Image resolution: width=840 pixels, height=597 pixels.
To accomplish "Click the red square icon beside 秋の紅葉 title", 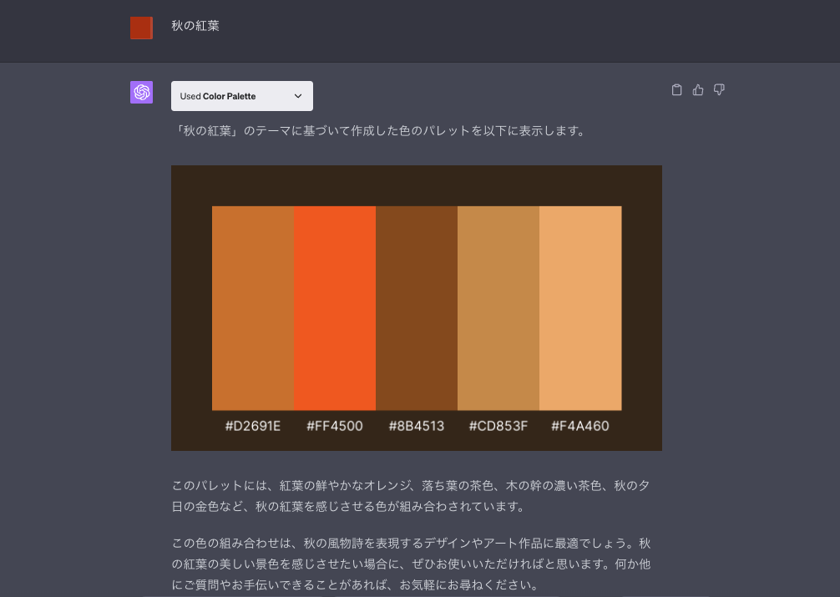I will (x=141, y=28).
